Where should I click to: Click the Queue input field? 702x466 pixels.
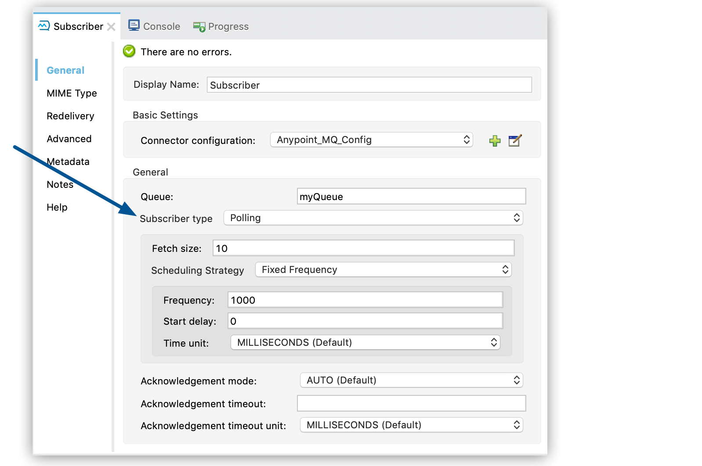pyautogui.click(x=411, y=197)
